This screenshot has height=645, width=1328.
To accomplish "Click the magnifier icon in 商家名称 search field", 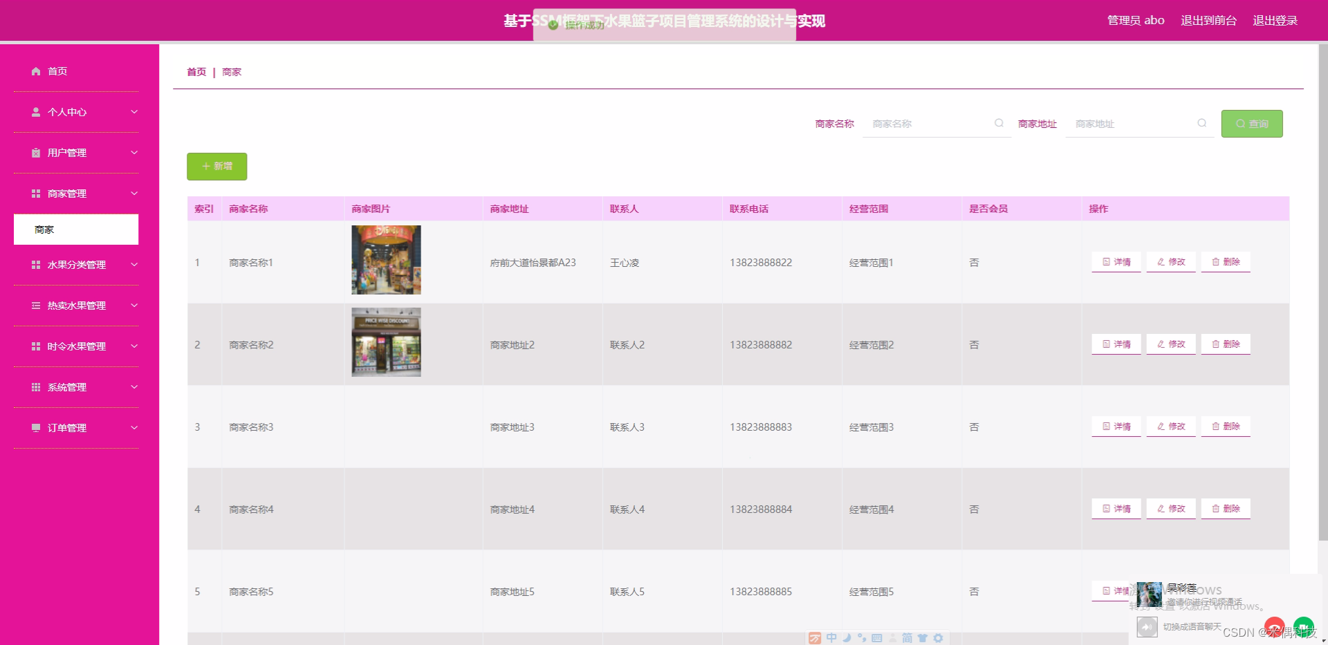I will (999, 124).
